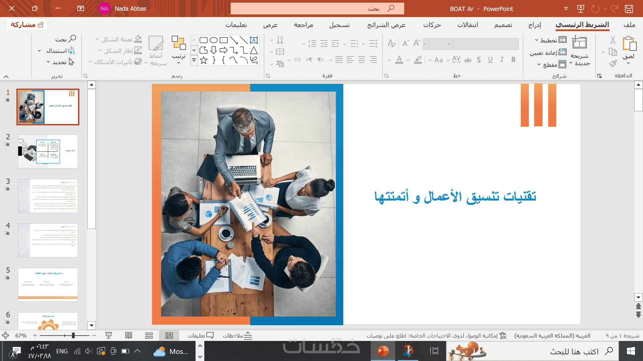Viewport: 643px width, 361px height.
Task: Toggle Normal view button in status bar
Action: [x=169, y=336]
